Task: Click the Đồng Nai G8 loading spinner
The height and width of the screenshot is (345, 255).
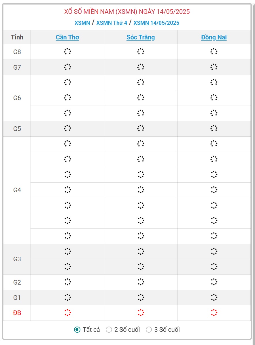Action: click(x=214, y=52)
